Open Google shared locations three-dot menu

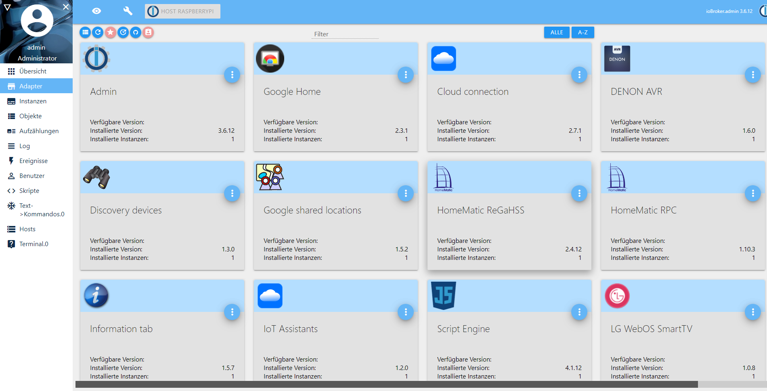pyautogui.click(x=406, y=193)
